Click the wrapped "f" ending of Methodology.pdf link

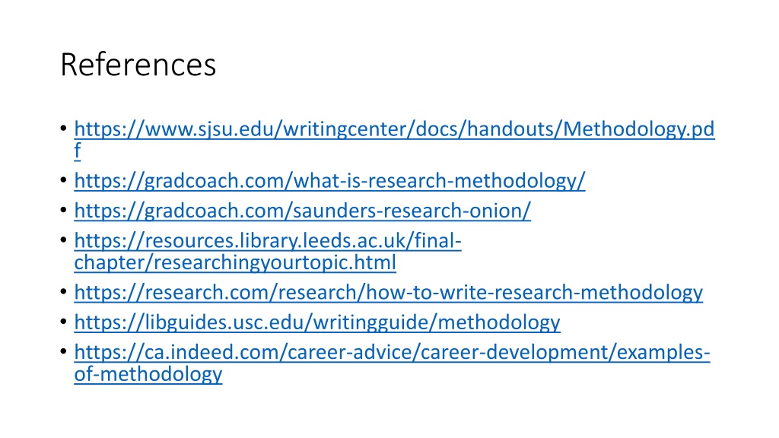(x=78, y=151)
